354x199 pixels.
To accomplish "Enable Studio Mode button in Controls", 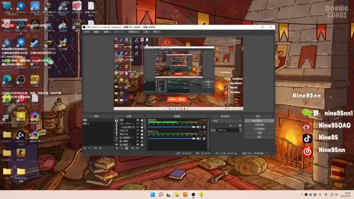I will pos(259,129).
